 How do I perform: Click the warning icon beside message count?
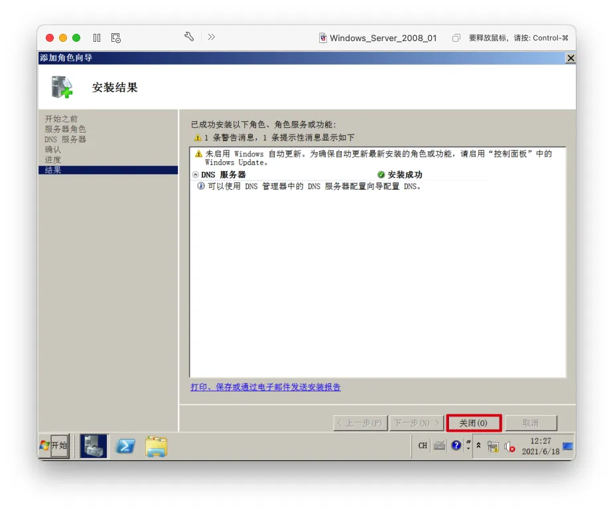(x=198, y=137)
